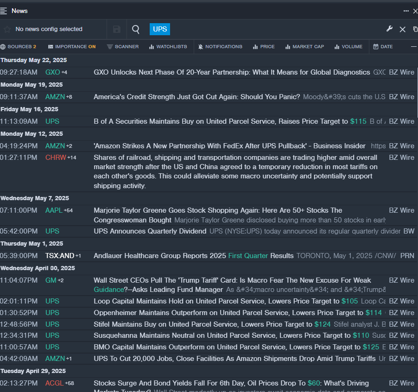Open the Volume filter

[x=348, y=47]
